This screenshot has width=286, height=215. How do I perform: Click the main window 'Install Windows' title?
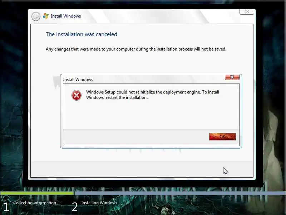(66, 16)
